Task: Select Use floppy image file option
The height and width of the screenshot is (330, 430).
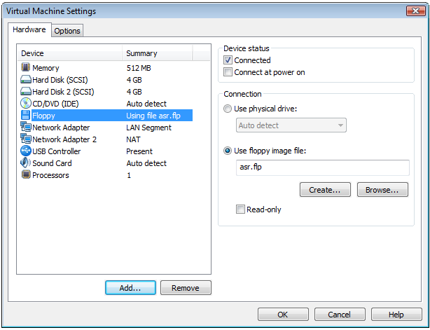Action: (228, 151)
